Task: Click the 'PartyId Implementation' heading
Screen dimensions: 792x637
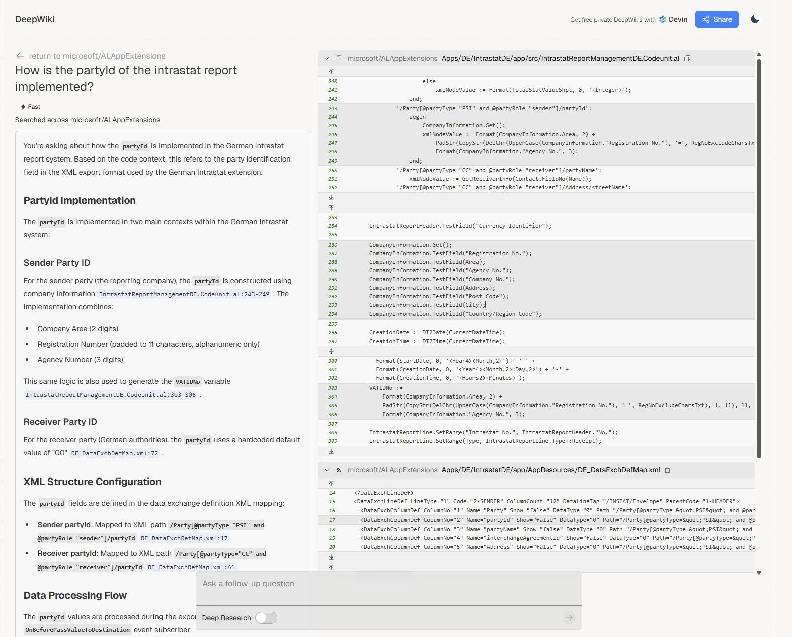Action: [80, 200]
